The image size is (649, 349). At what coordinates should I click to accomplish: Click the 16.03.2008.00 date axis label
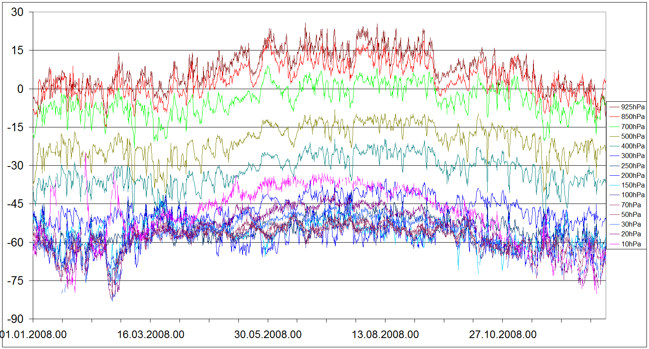click(x=150, y=335)
